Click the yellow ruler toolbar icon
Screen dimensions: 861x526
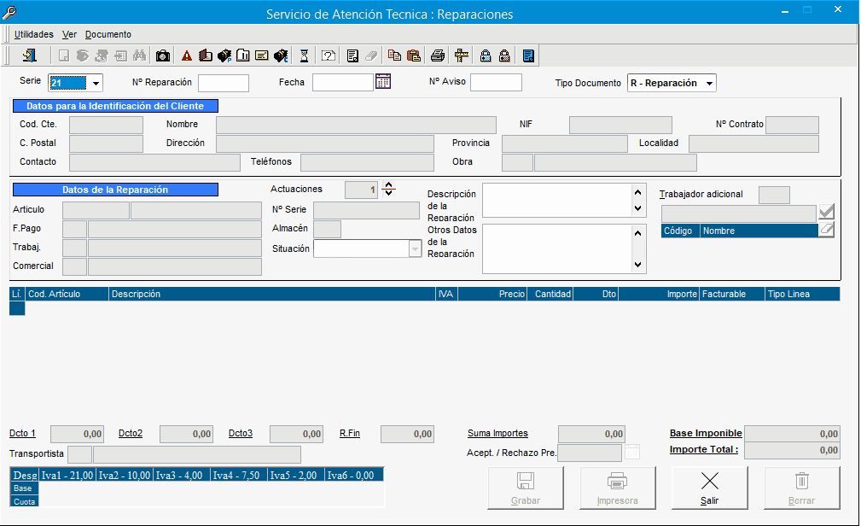[462, 56]
